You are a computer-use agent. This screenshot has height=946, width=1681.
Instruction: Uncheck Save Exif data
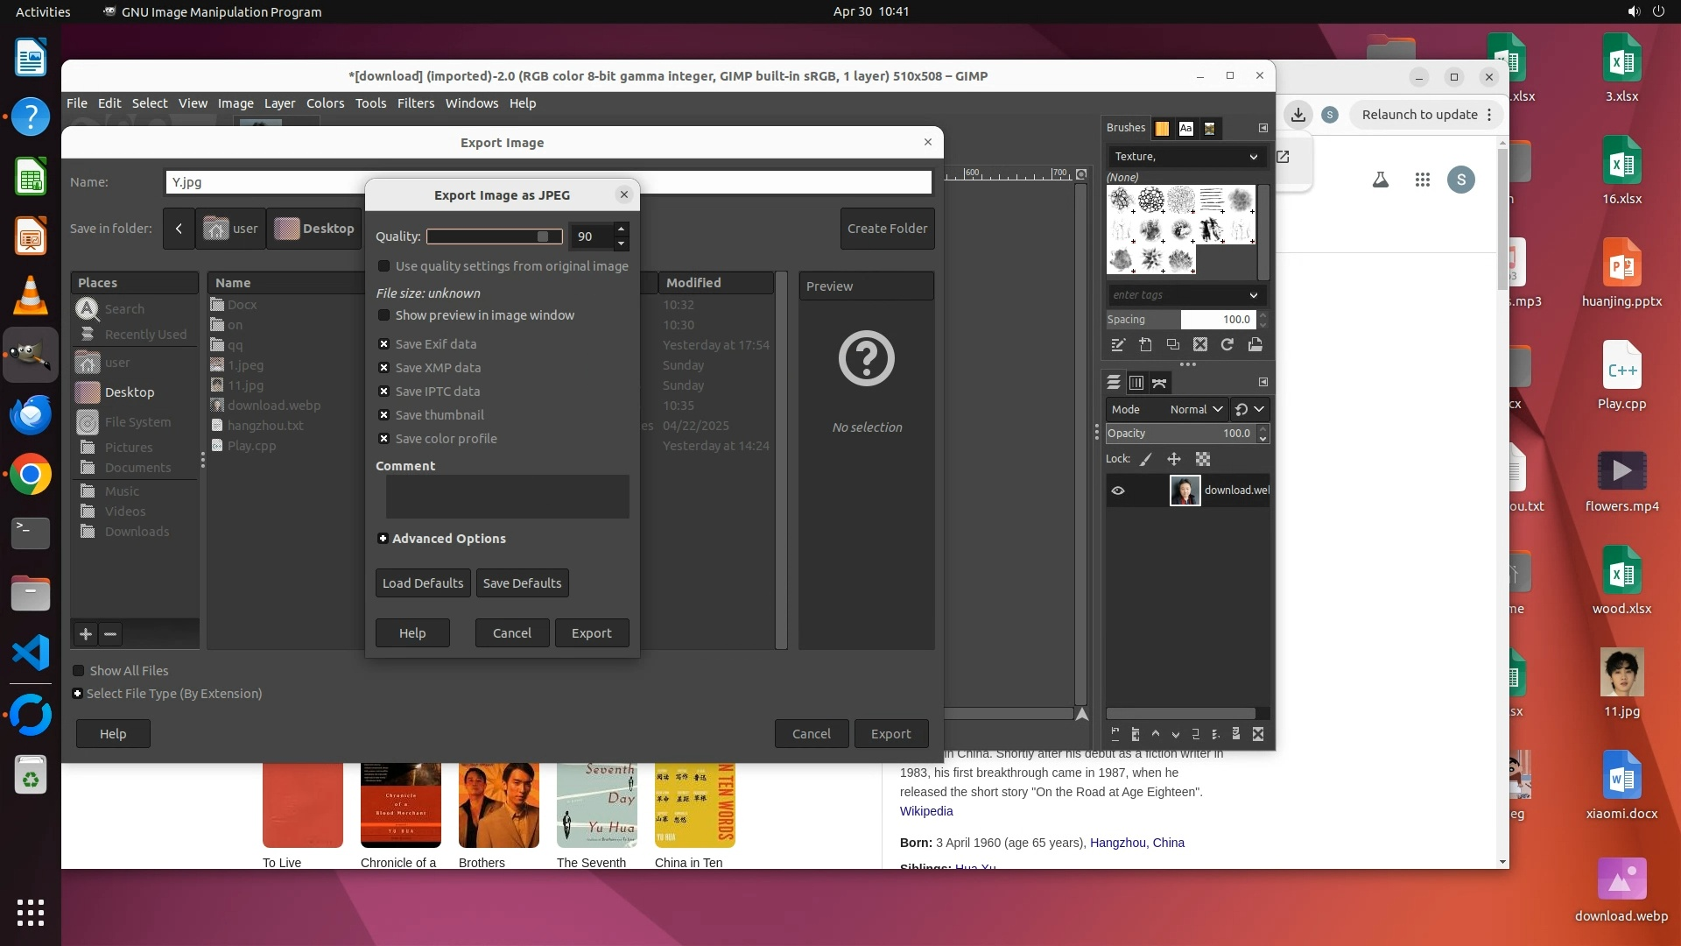pyautogui.click(x=383, y=344)
